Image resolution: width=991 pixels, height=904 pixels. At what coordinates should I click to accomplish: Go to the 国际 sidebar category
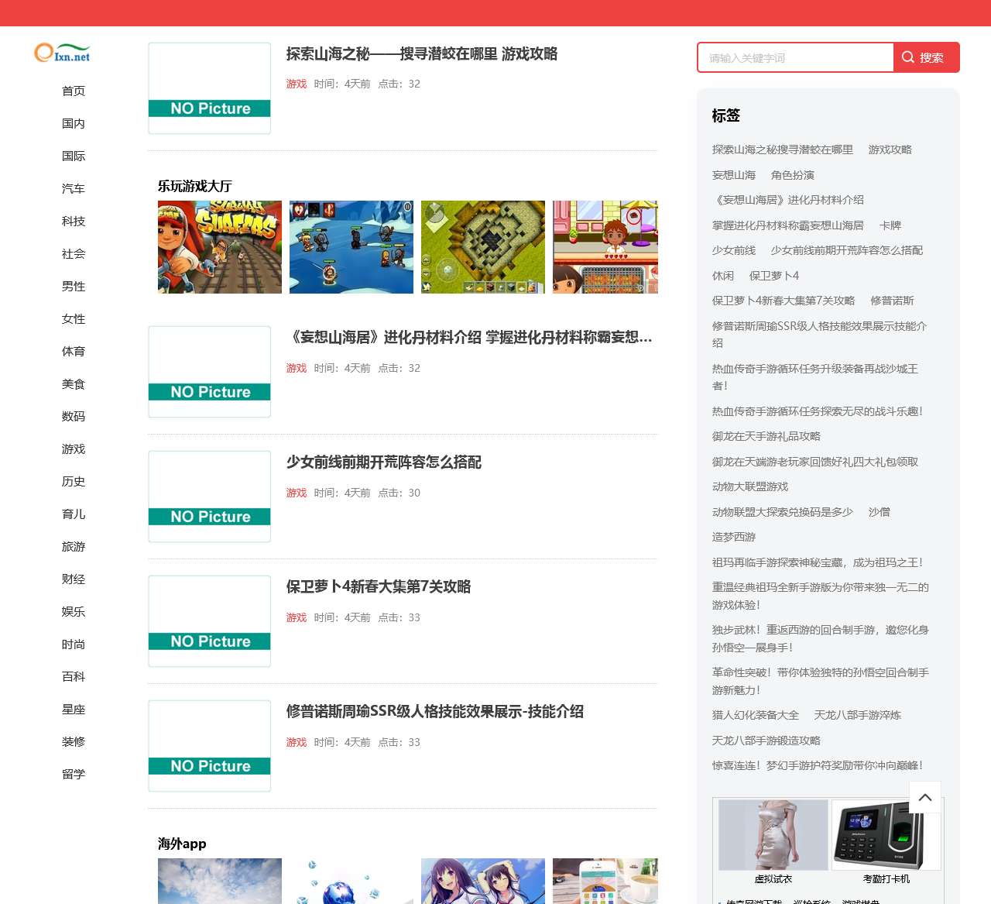74,156
